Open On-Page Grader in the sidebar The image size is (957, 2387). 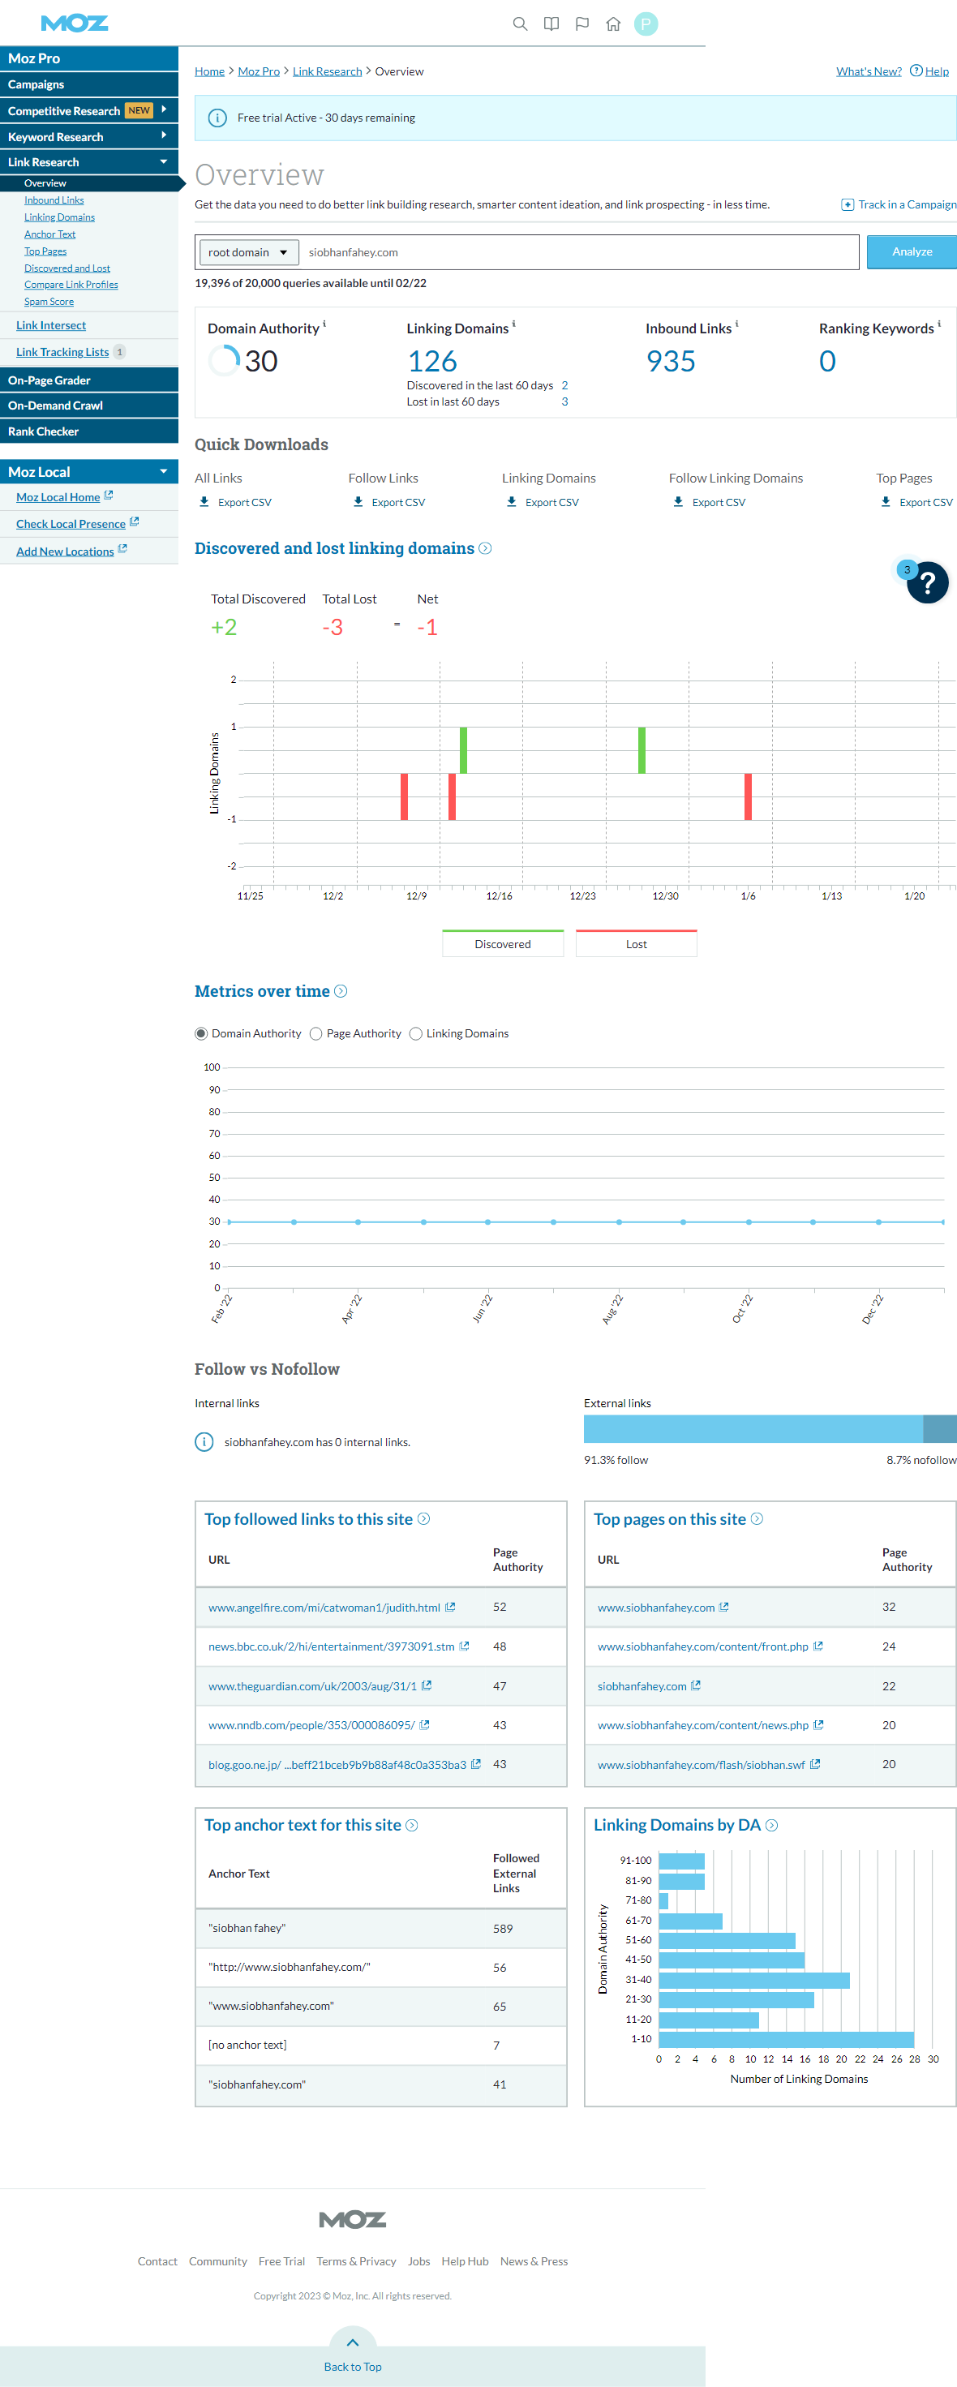click(x=89, y=380)
